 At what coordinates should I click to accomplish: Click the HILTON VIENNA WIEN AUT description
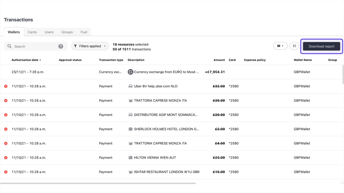pyautogui.click(x=155, y=158)
